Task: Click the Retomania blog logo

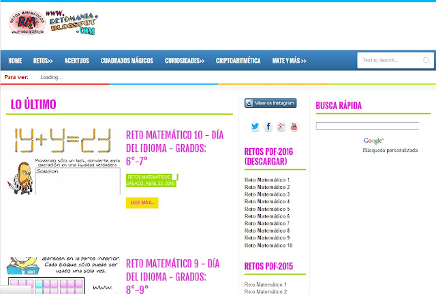Action: tap(53, 23)
